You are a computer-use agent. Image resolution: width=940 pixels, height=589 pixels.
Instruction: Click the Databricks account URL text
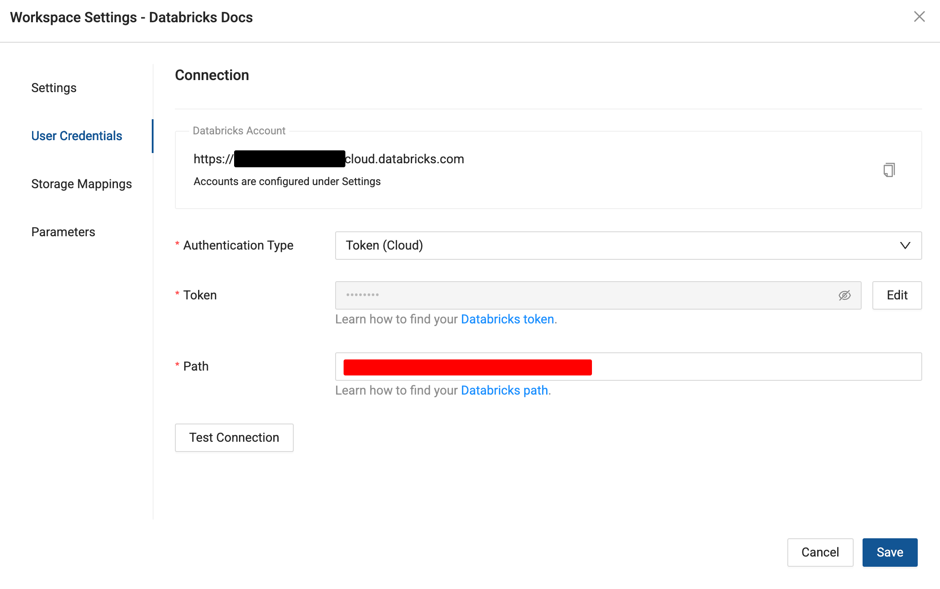[x=328, y=159]
